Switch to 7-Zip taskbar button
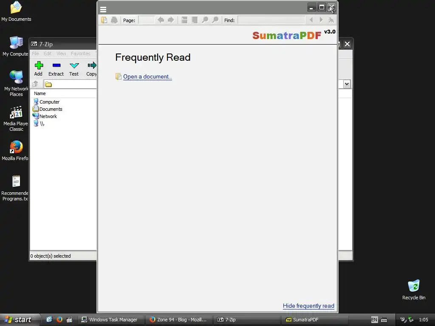Screen dimensions: 435x326 click(x=247, y=320)
